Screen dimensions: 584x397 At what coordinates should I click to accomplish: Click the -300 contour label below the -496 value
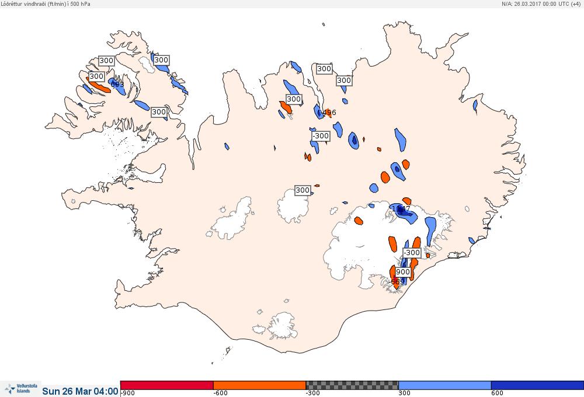pos(320,136)
